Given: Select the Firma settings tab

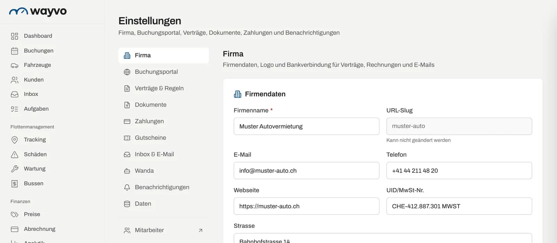Looking at the screenshot, I should pyautogui.click(x=164, y=56).
